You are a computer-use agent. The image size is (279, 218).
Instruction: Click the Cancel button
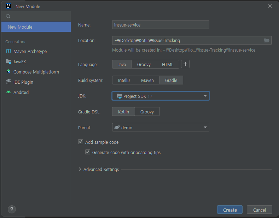coord(259,210)
